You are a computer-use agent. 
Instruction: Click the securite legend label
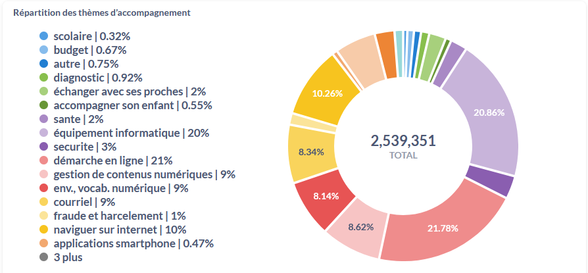tap(85, 147)
